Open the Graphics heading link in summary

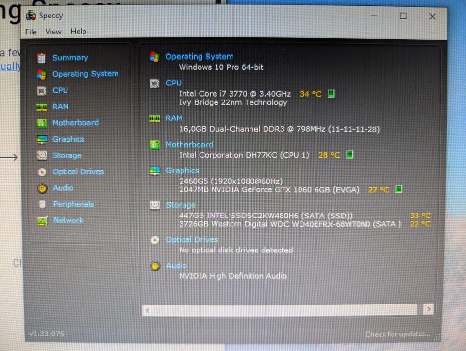click(182, 170)
